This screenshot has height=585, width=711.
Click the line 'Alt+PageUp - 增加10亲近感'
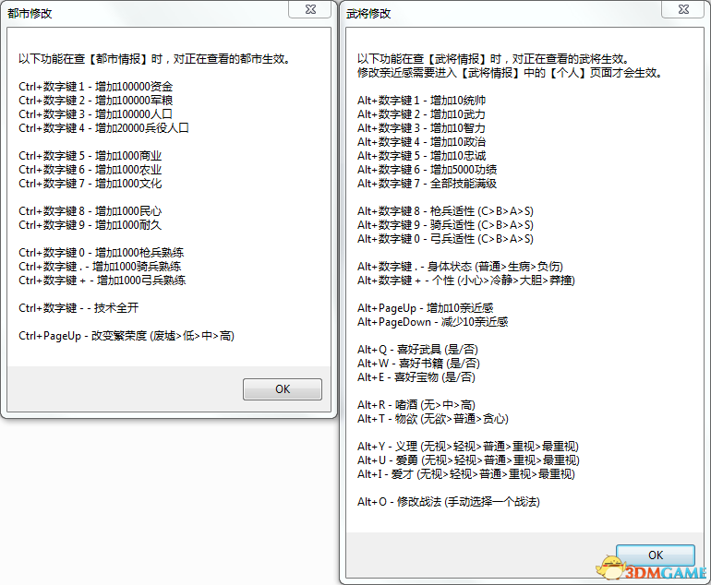tap(426, 308)
